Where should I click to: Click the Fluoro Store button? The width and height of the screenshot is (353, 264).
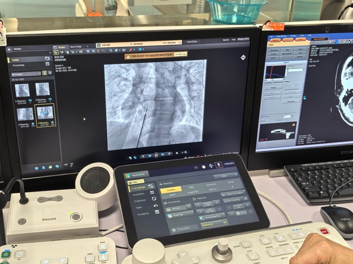[x=184, y=229]
